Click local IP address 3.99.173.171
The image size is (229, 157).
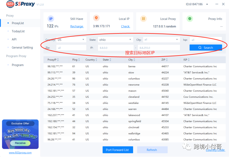click(x=101, y=26)
